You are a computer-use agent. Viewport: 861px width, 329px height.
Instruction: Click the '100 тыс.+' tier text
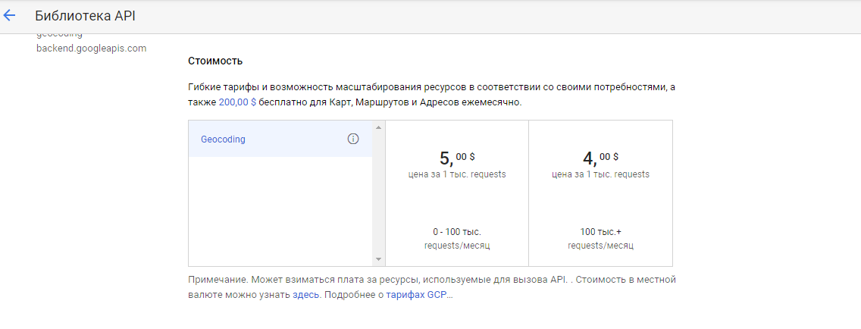coord(601,232)
